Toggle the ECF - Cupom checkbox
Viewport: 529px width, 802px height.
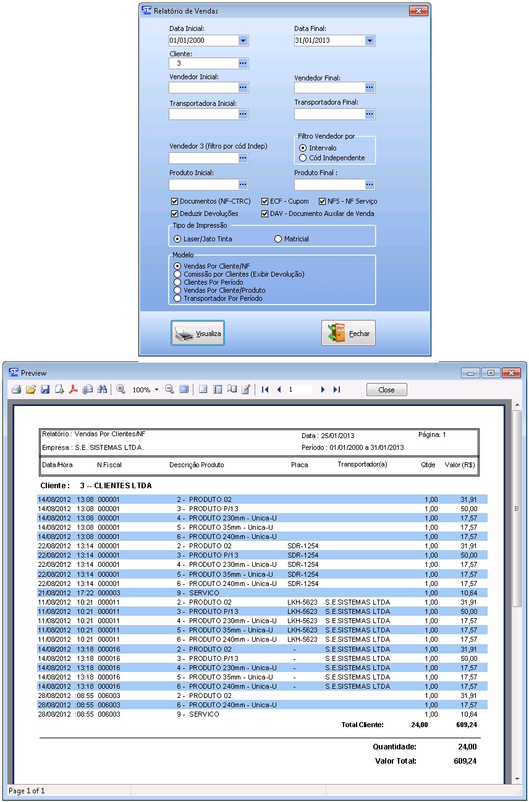tap(265, 201)
